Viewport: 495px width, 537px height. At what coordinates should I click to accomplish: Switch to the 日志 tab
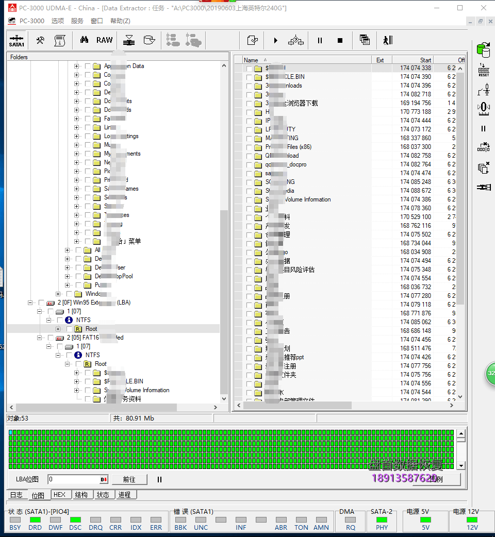pyautogui.click(x=16, y=495)
